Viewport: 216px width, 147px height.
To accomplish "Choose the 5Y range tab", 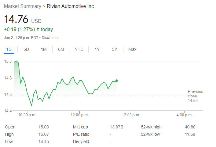I will (115, 49).
